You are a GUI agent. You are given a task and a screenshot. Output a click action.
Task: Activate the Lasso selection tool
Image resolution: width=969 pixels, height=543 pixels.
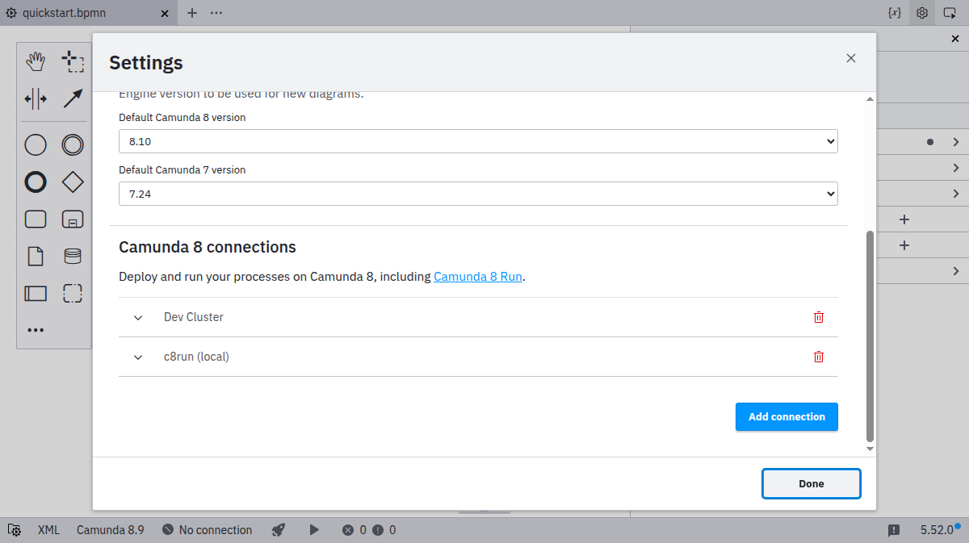(x=73, y=61)
